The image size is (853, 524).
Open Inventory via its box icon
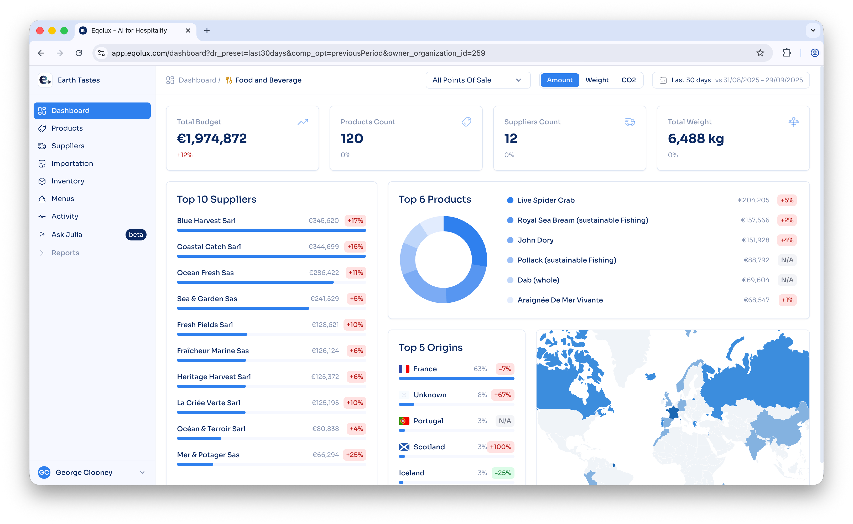(42, 181)
